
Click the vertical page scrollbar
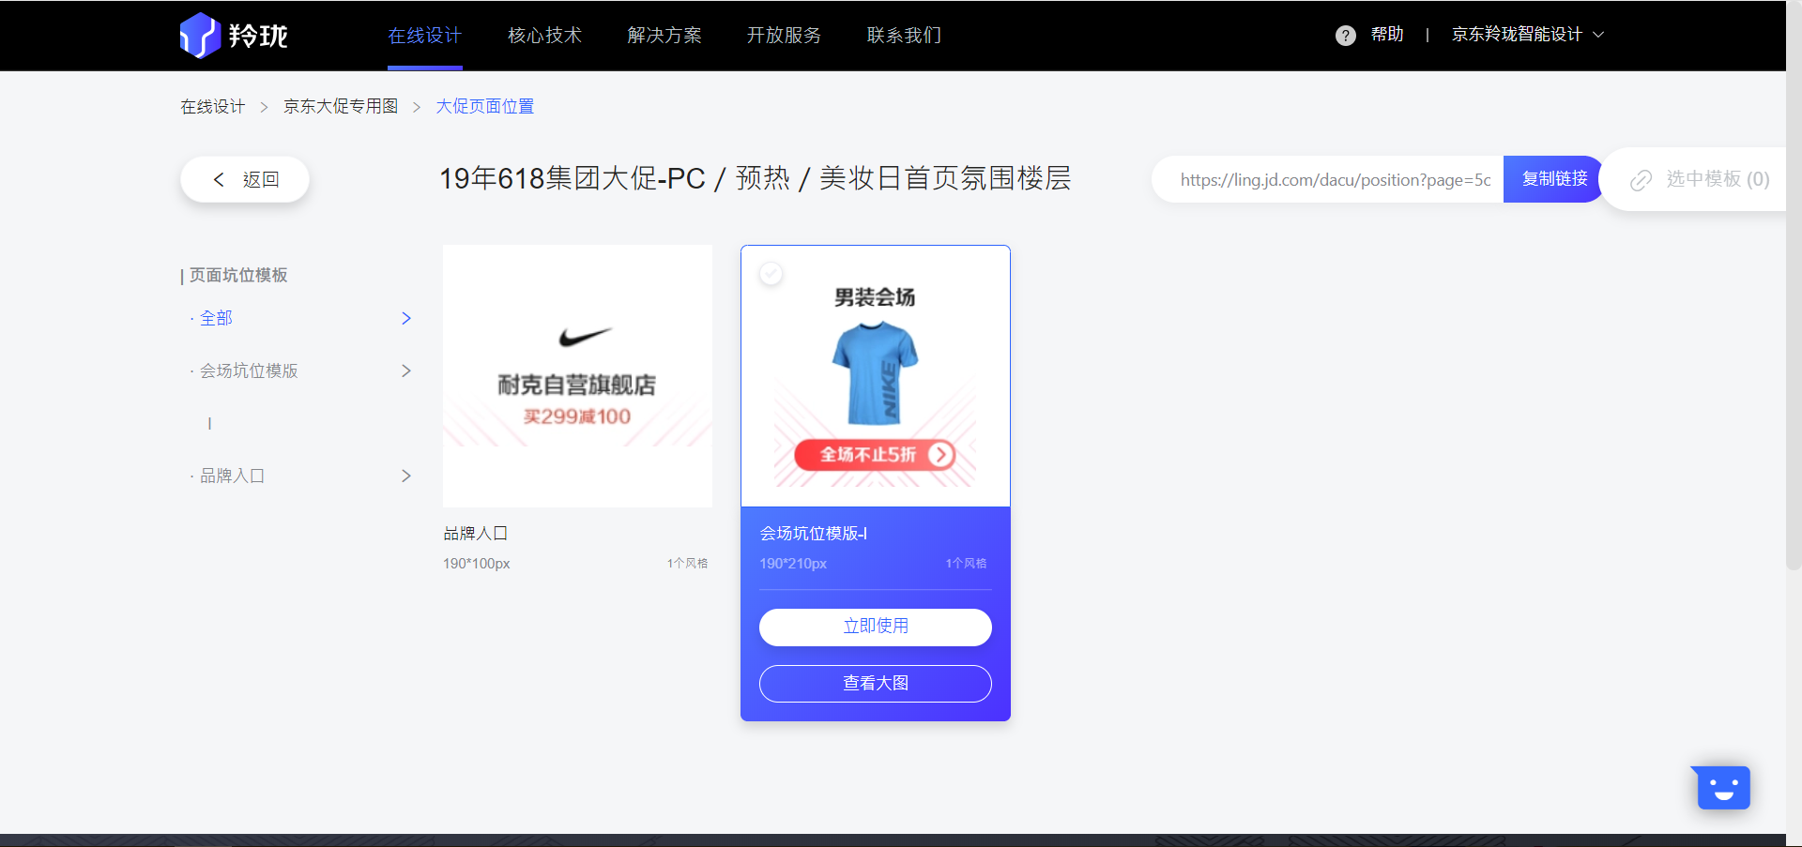(x=1794, y=285)
